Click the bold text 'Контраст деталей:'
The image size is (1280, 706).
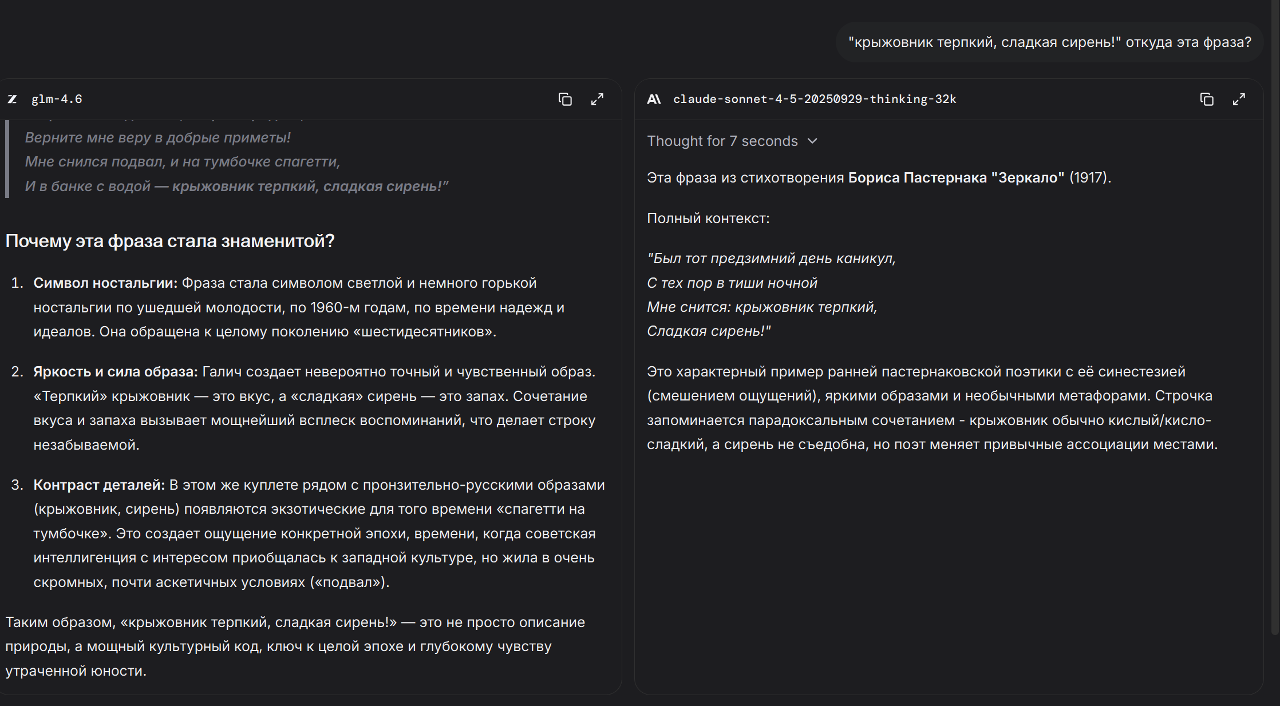[x=98, y=485]
